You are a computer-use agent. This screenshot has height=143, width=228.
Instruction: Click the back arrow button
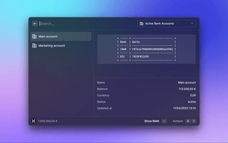click(35, 24)
